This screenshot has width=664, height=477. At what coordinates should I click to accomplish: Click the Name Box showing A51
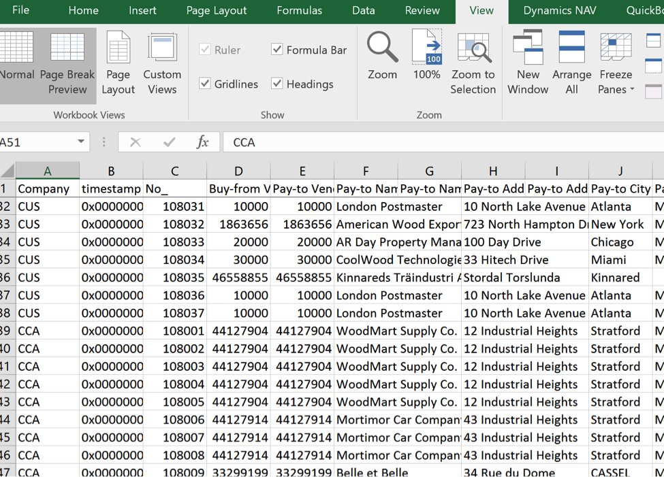[x=37, y=142]
